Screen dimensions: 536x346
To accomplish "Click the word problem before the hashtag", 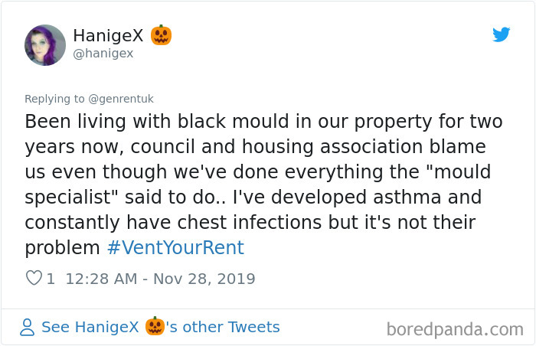I will point(62,248).
